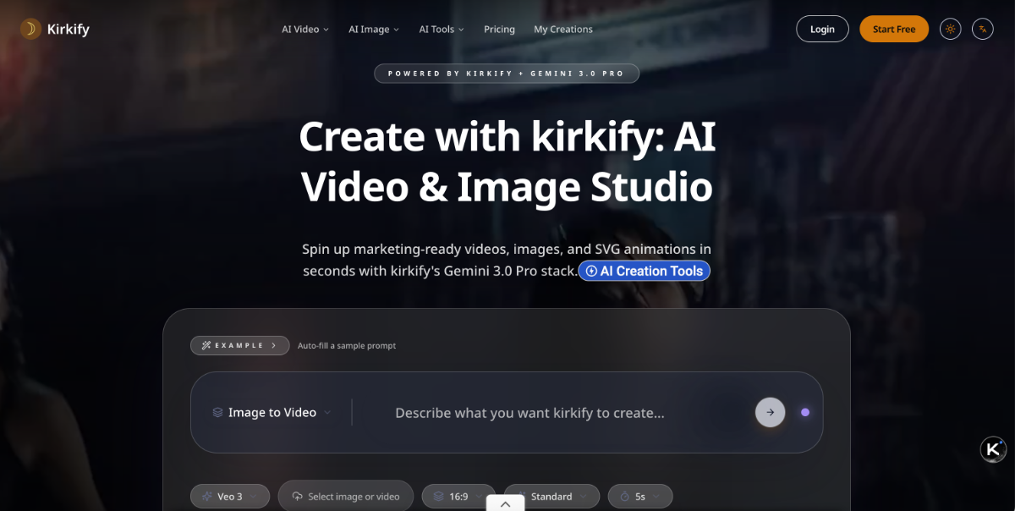This screenshot has height=511, width=1015.
Task: Click the upload icon on Select image or video
Action: 298,496
